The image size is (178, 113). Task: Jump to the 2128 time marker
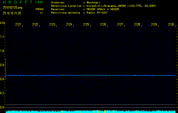coord(137,25)
